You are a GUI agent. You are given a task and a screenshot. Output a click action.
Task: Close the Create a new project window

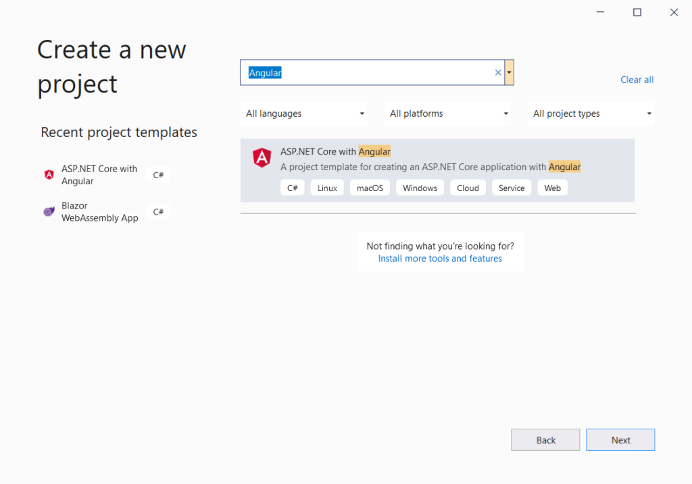click(674, 12)
